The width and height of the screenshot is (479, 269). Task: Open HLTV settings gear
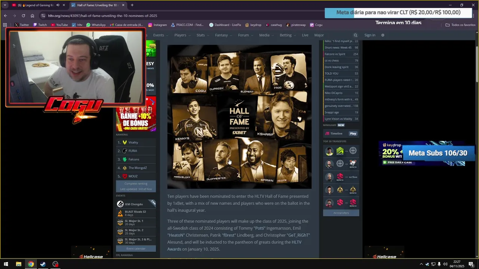(382, 35)
